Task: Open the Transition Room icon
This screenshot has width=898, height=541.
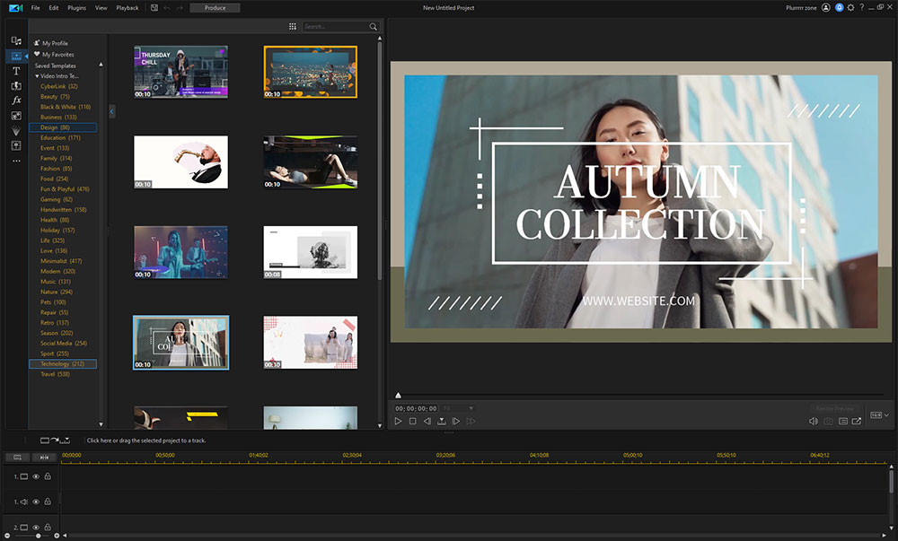Action: point(15,85)
